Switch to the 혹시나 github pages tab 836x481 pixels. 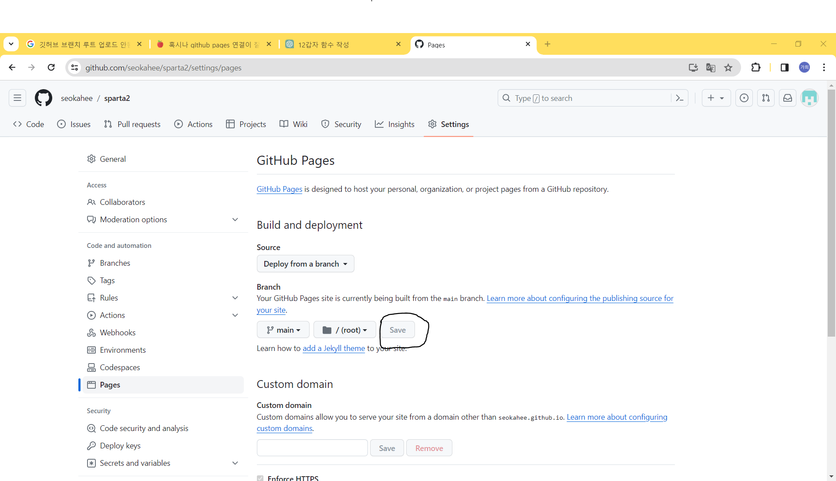(214, 44)
